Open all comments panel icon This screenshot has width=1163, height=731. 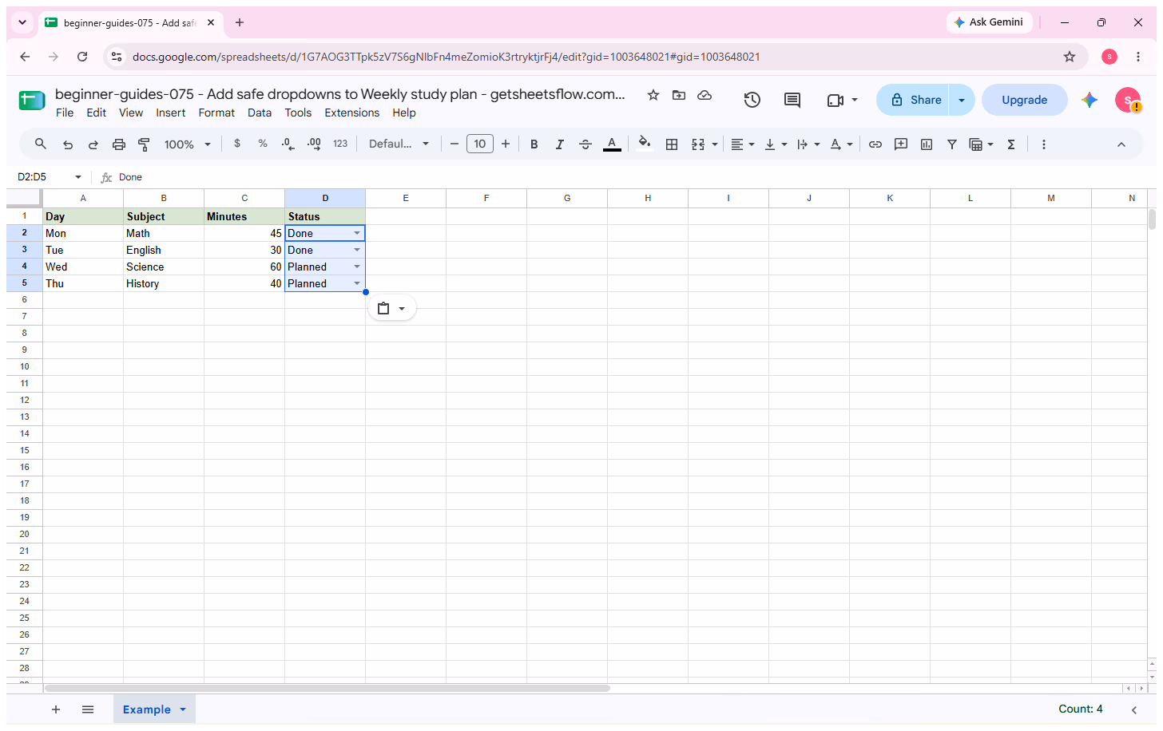pos(792,100)
